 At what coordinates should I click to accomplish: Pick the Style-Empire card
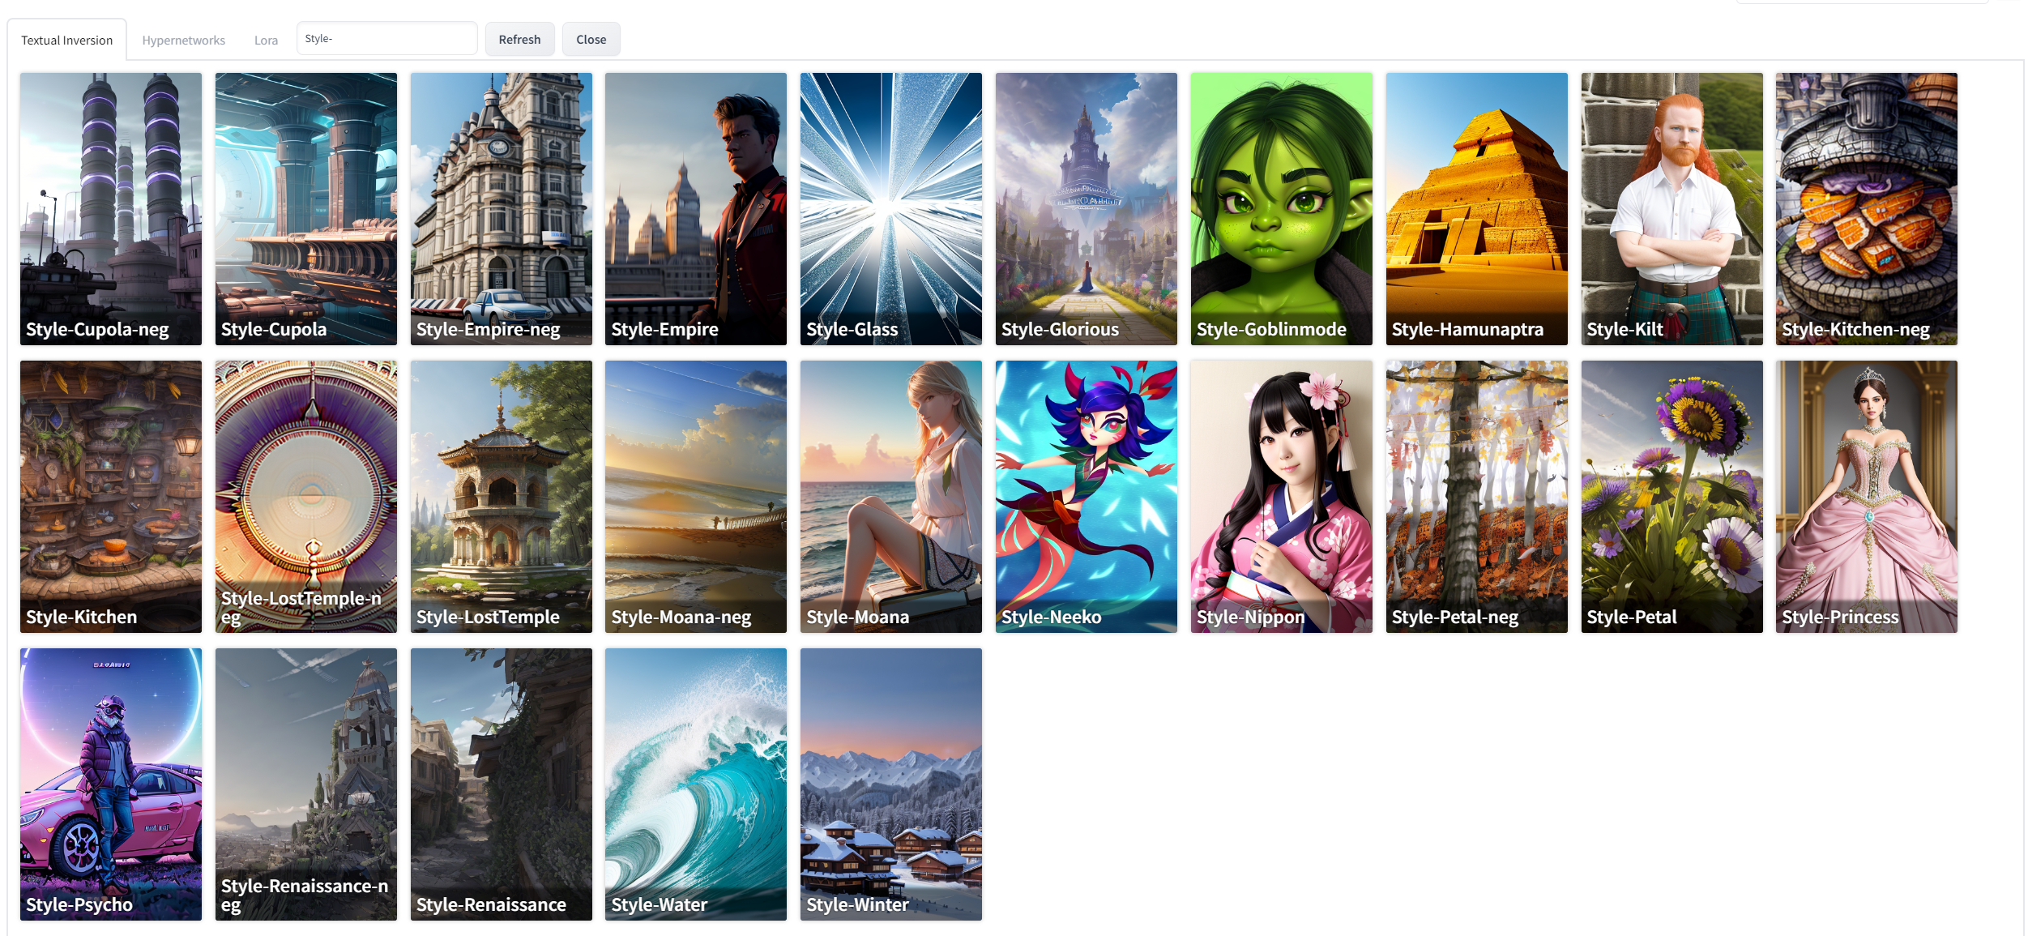click(x=696, y=209)
